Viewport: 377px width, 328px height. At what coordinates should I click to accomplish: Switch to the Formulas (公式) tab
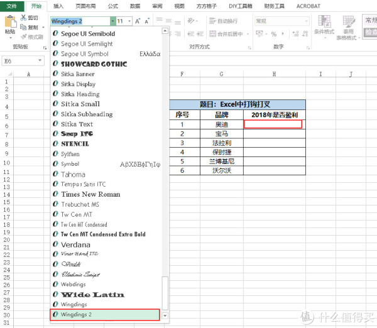pos(112,6)
